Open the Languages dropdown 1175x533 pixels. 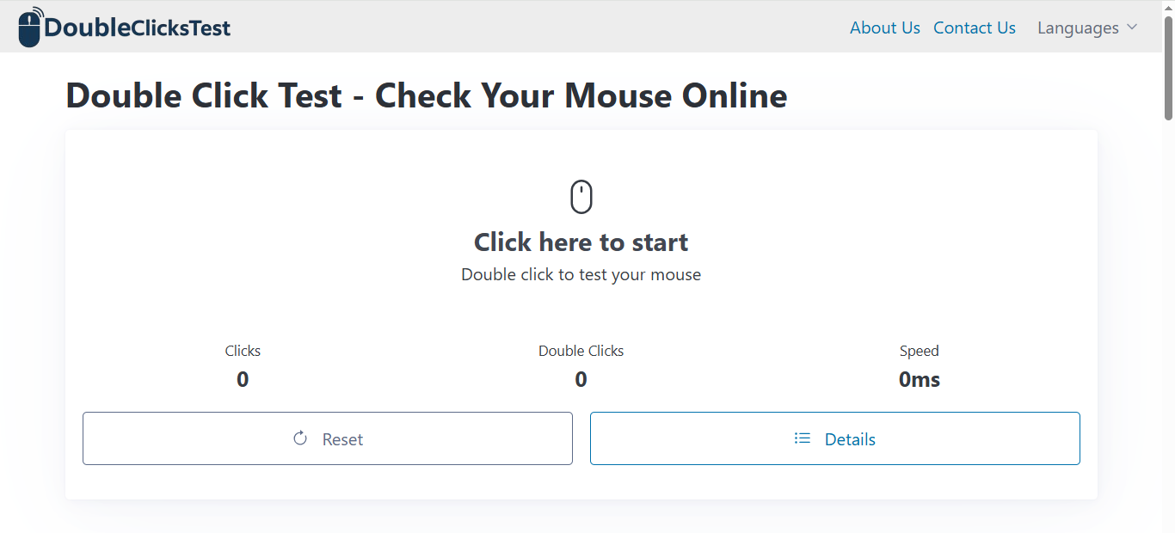coord(1078,28)
